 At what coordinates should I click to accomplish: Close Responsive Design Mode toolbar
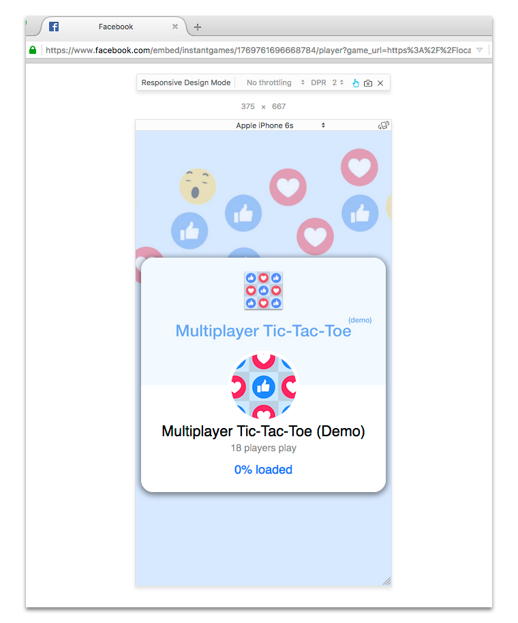coord(380,83)
